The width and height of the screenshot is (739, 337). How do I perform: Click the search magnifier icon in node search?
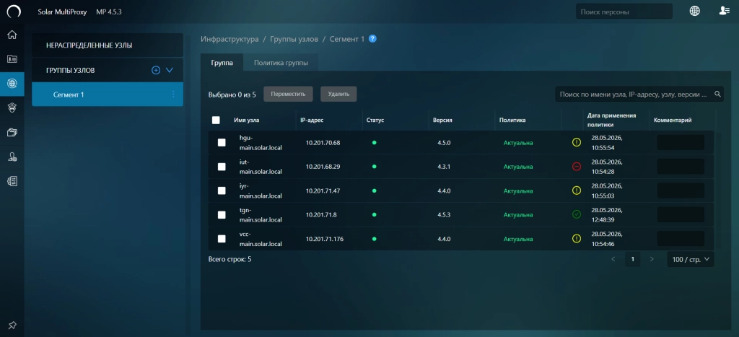pos(717,95)
